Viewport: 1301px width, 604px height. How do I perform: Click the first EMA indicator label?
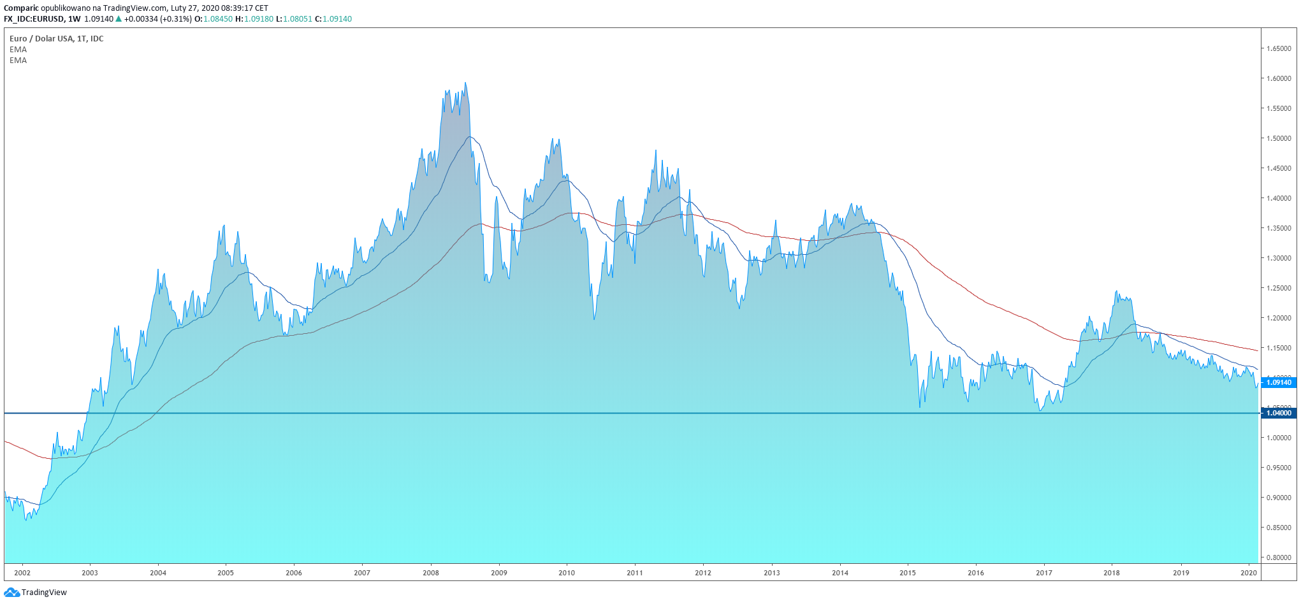(x=18, y=50)
